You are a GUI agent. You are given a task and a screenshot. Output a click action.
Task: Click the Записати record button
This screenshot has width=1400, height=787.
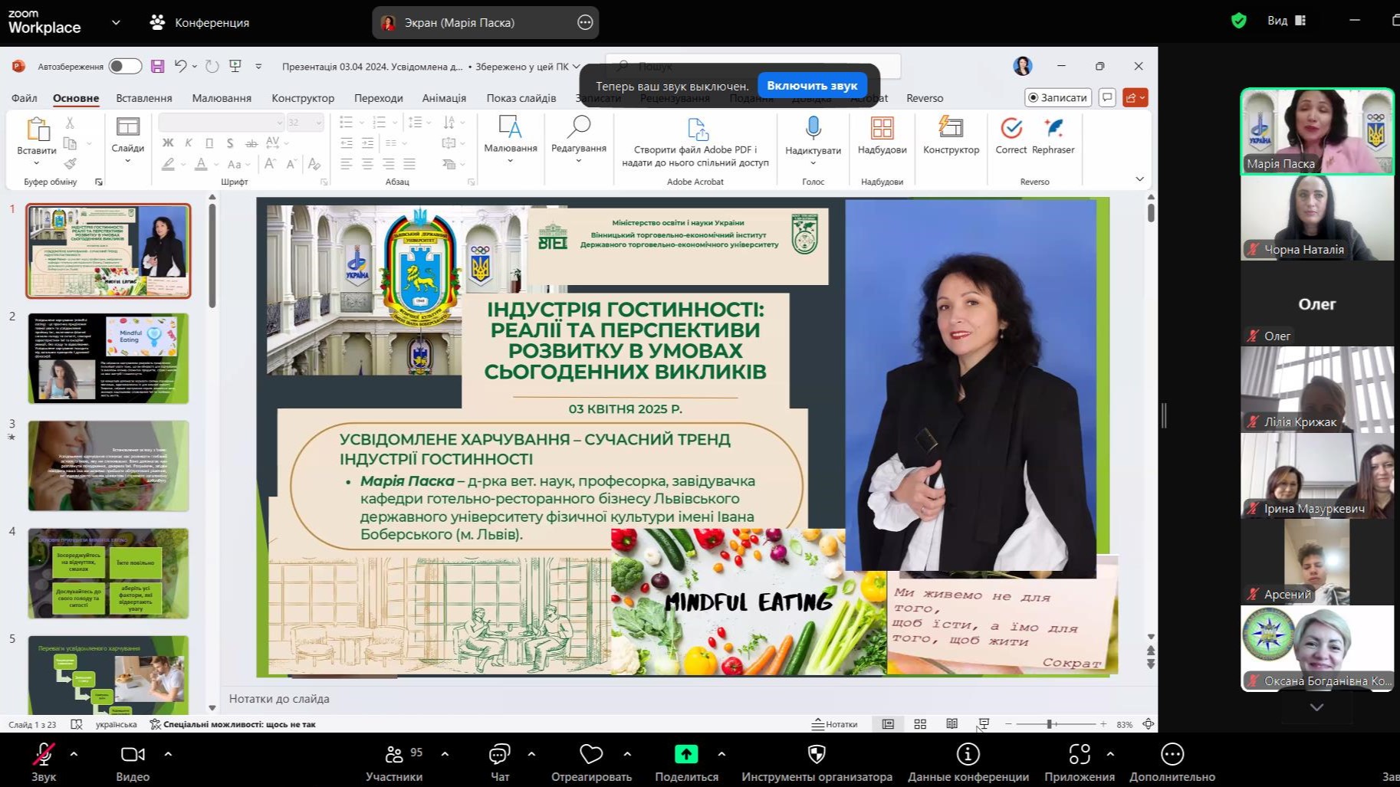click(1058, 97)
